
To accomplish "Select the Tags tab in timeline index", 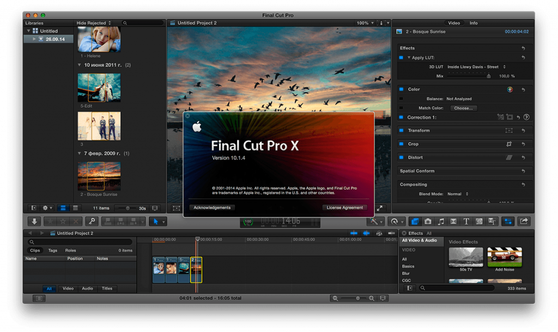I will 53,250.
